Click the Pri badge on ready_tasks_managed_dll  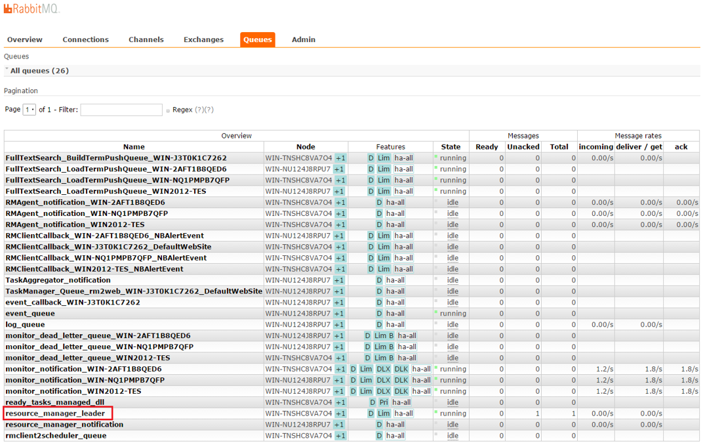(383, 402)
